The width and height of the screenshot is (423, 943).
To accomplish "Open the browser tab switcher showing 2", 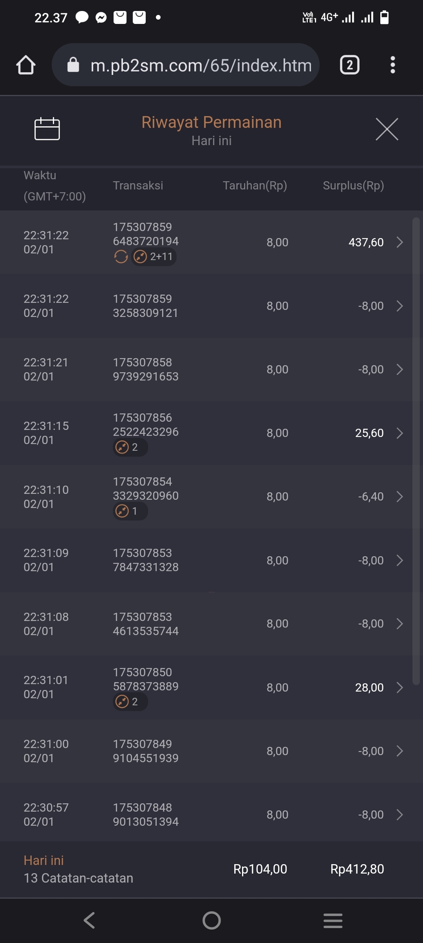I will coord(349,65).
